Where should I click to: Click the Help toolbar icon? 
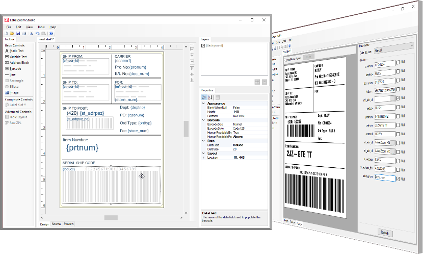[51, 34]
